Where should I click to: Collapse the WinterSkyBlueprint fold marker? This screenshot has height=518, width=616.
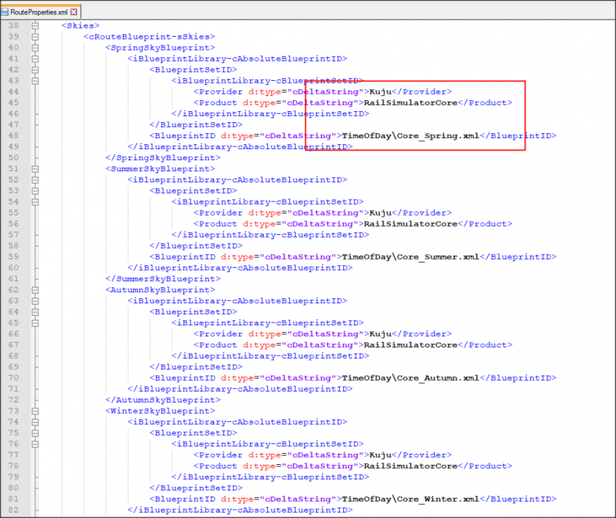35,411
